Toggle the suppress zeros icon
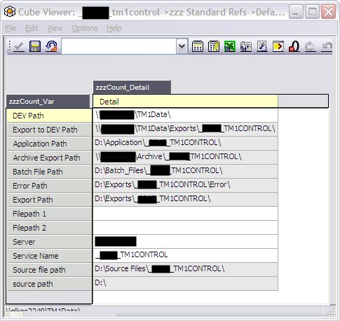The height and width of the screenshot is (321, 340). (x=294, y=46)
